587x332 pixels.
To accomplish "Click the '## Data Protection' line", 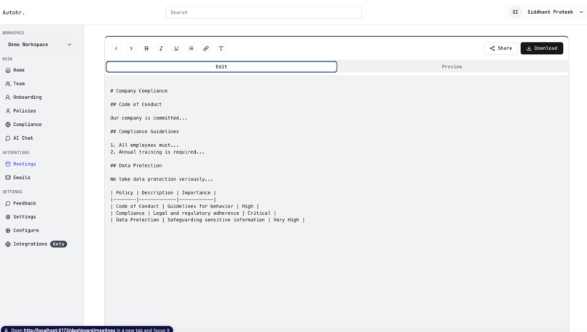I will coord(136,165).
